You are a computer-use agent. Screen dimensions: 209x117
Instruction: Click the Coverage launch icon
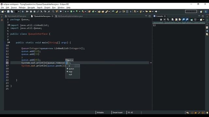point(77,12)
